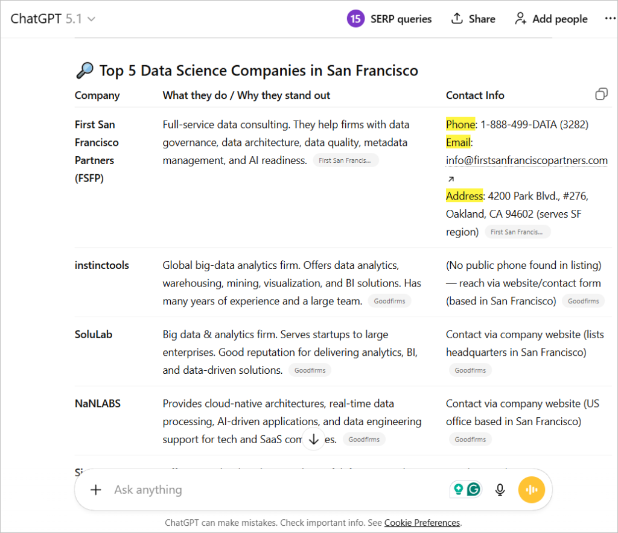Screen dimensions: 618x533
Task: Click the Grammarly lightbulb suggestion icon
Action: [459, 490]
